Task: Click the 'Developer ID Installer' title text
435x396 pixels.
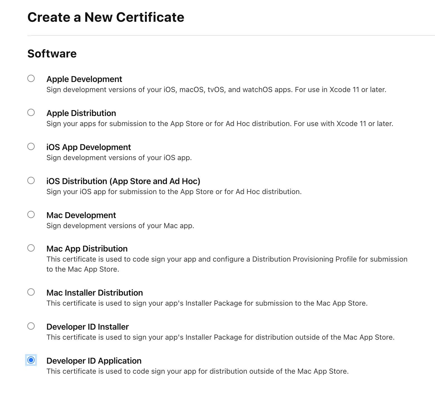Action: tap(87, 327)
